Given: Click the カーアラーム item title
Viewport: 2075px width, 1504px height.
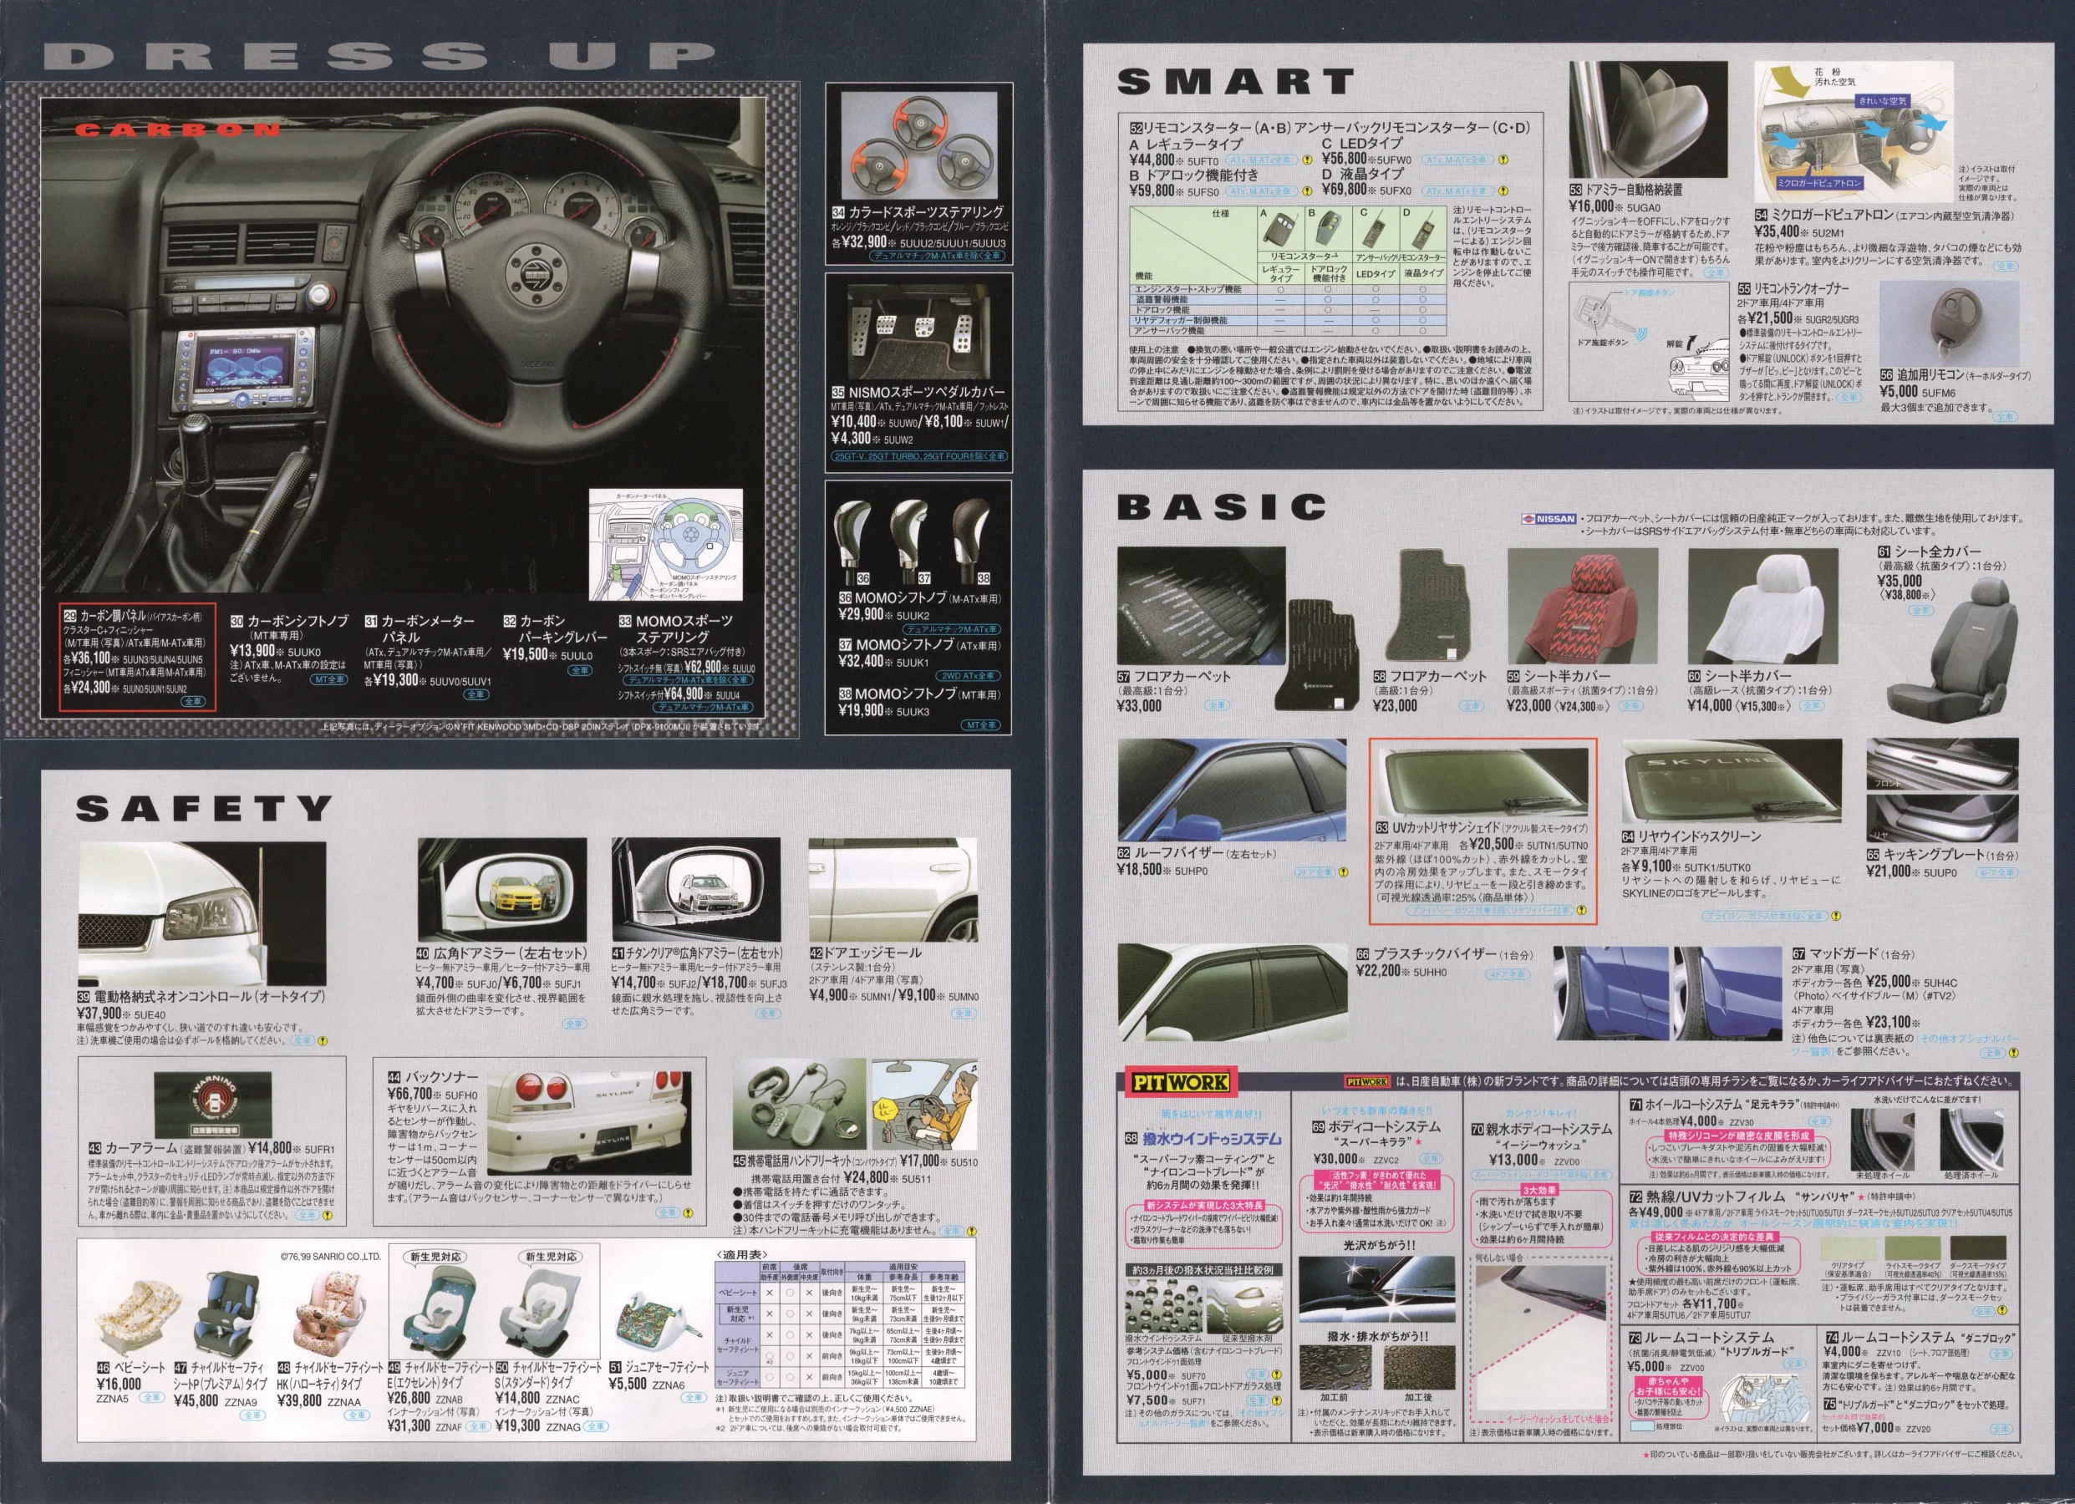Looking at the screenshot, I should (x=142, y=1147).
